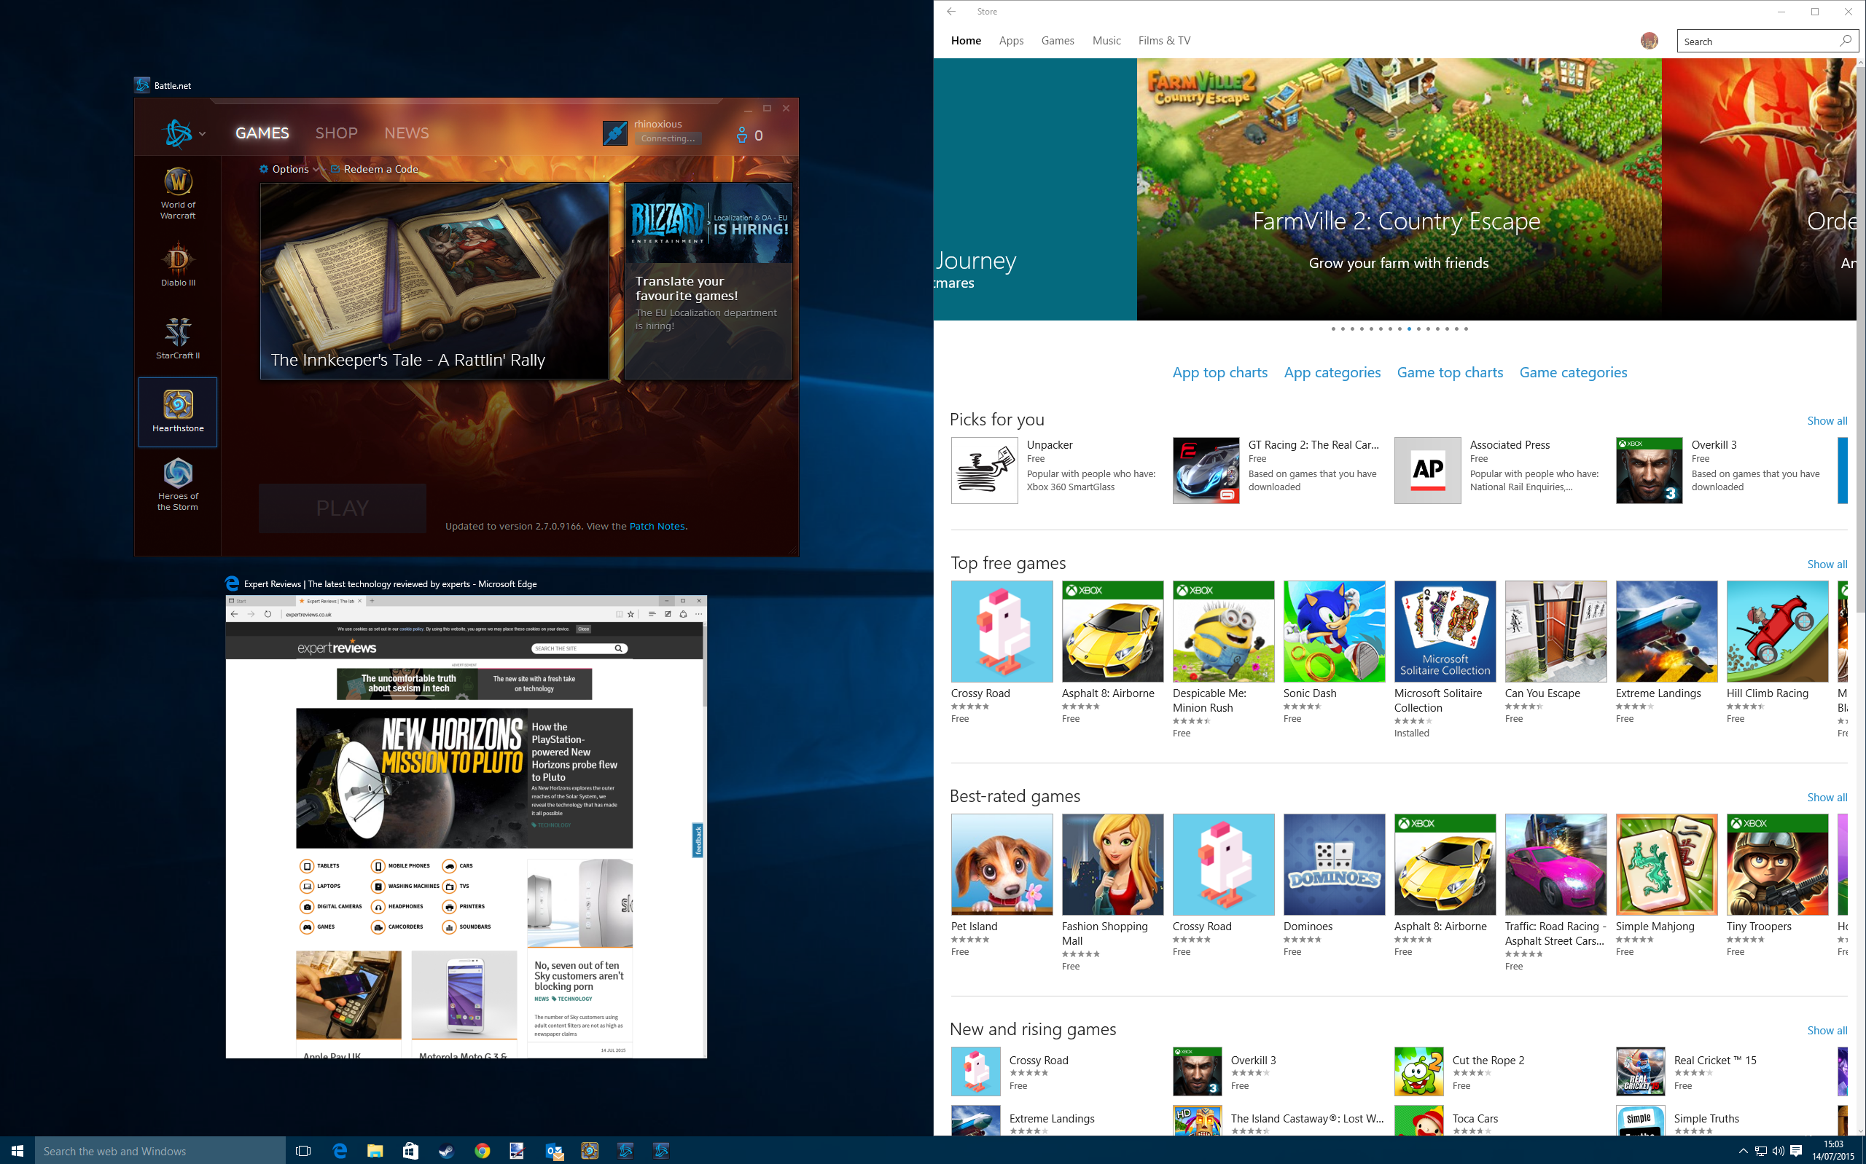Open the SHOP tab in Battle.net
Viewport: 1866px width, 1164px height.
[336, 133]
